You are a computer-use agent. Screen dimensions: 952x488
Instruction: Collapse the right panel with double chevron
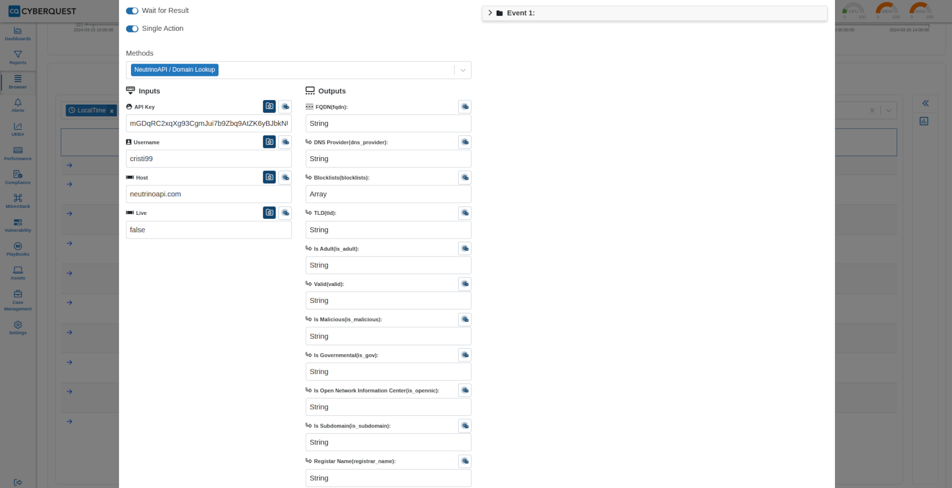coord(926,103)
